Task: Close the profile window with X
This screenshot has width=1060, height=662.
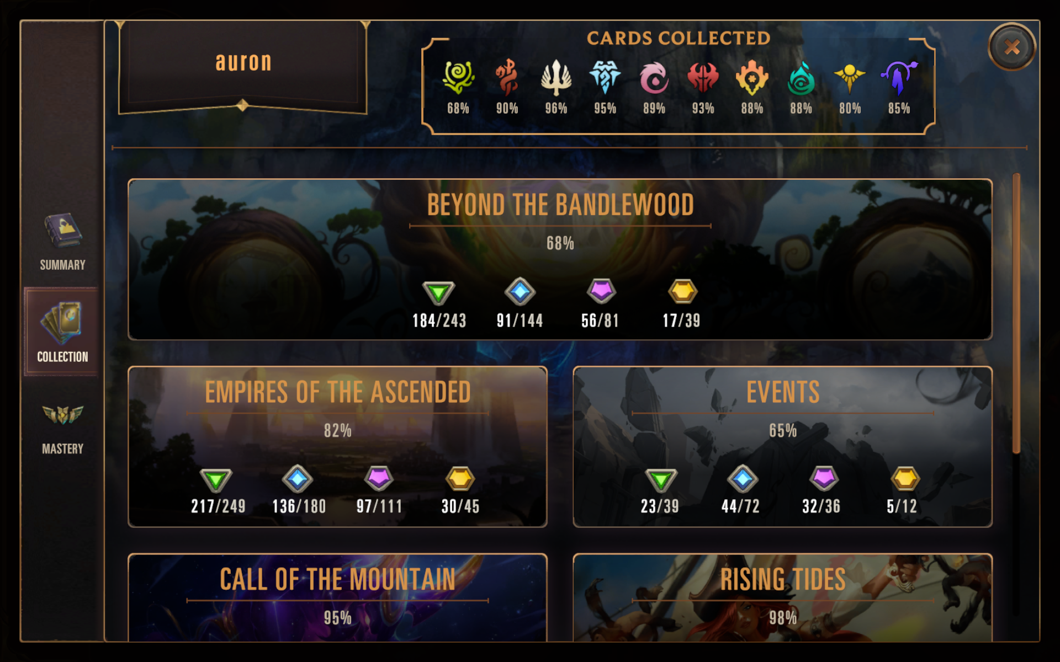Action: click(1011, 47)
